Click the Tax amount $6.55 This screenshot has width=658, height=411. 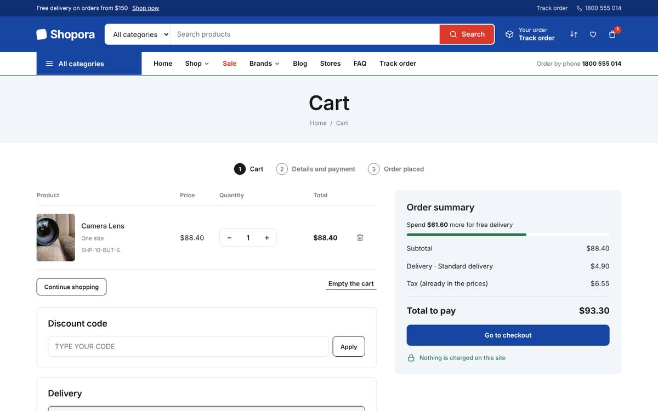tap(600, 283)
